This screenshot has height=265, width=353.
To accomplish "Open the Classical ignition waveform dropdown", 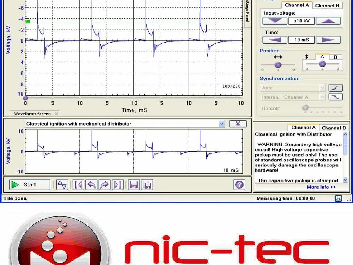I will pyautogui.click(x=222, y=124).
